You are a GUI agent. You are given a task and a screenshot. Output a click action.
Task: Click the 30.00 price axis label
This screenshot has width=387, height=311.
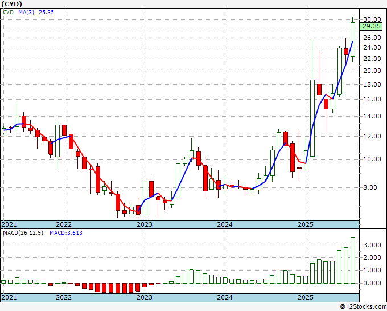coord(372,19)
